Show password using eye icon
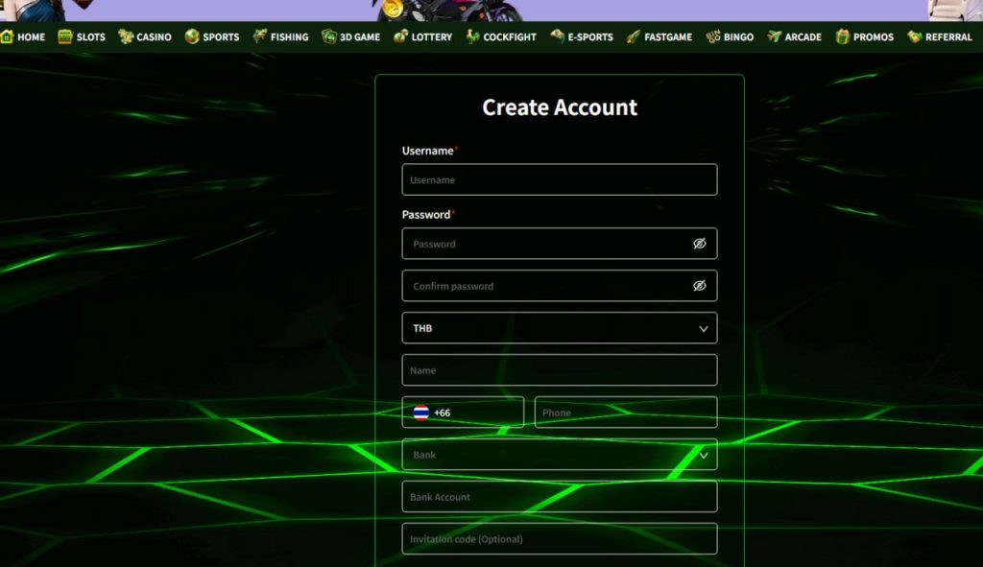The image size is (983, 567). pos(699,244)
